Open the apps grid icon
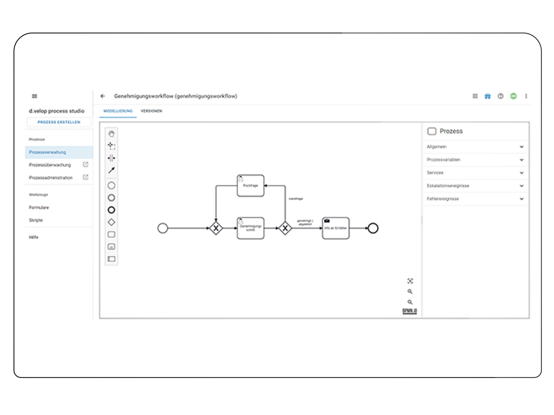Viewport: 554px width, 415px height. tap(475, 96)
